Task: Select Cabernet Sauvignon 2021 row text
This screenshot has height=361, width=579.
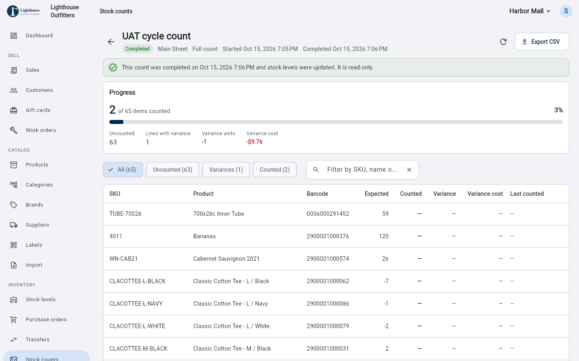Action: tap(226, 259)
